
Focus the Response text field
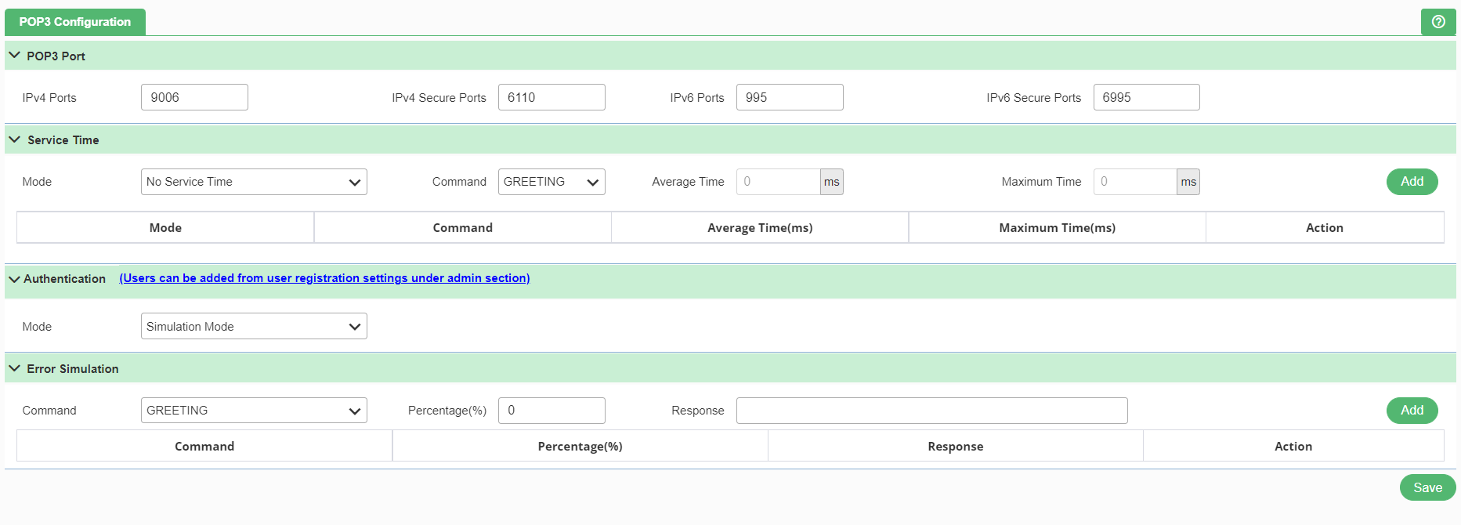click(931, 411)
